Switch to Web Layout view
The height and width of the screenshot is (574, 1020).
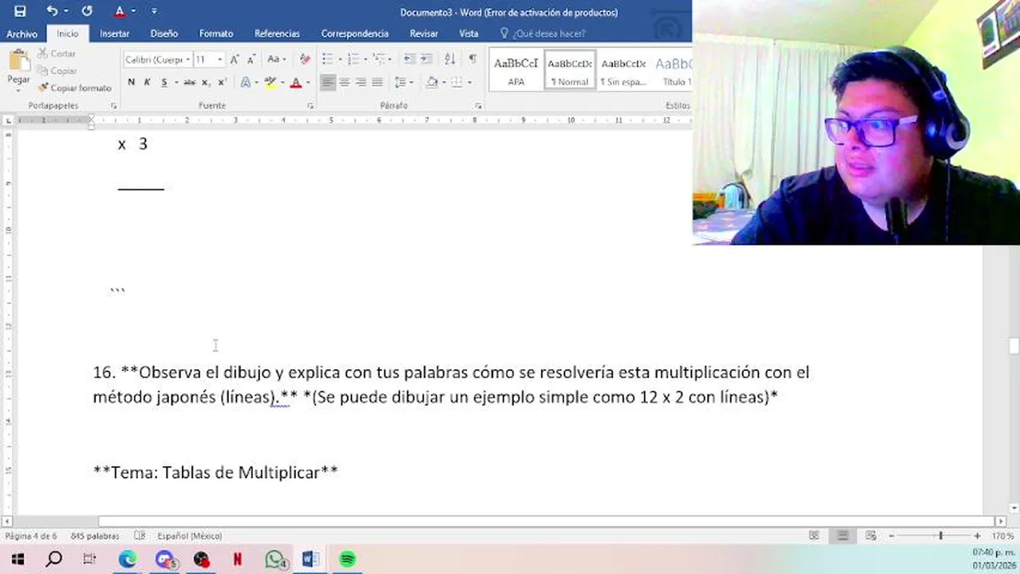[x=871, y=536]
